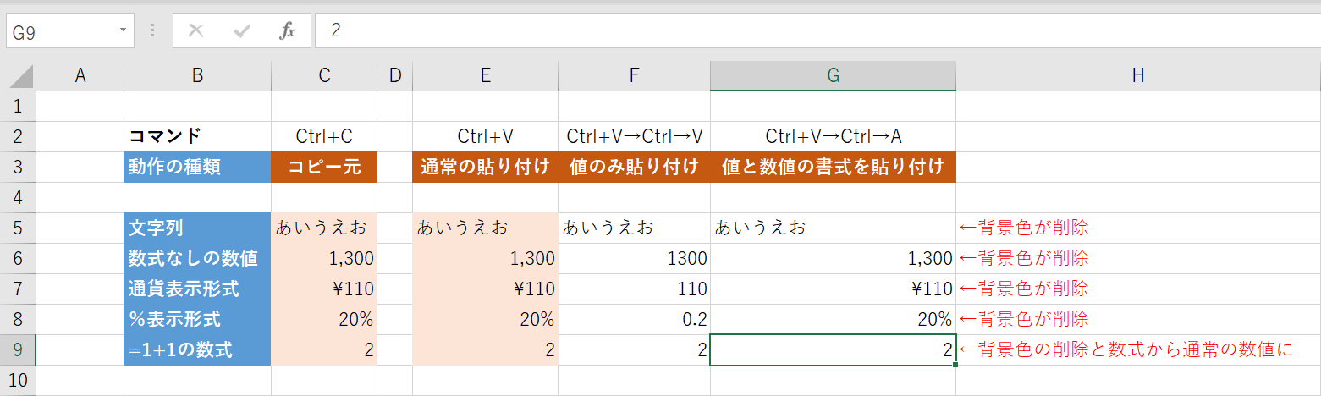Select column E header
Viewport: 1321px width, 396px height.
point(485,76)
